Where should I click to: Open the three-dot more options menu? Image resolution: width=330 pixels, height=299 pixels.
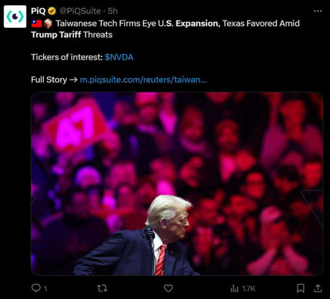point(318,11)
